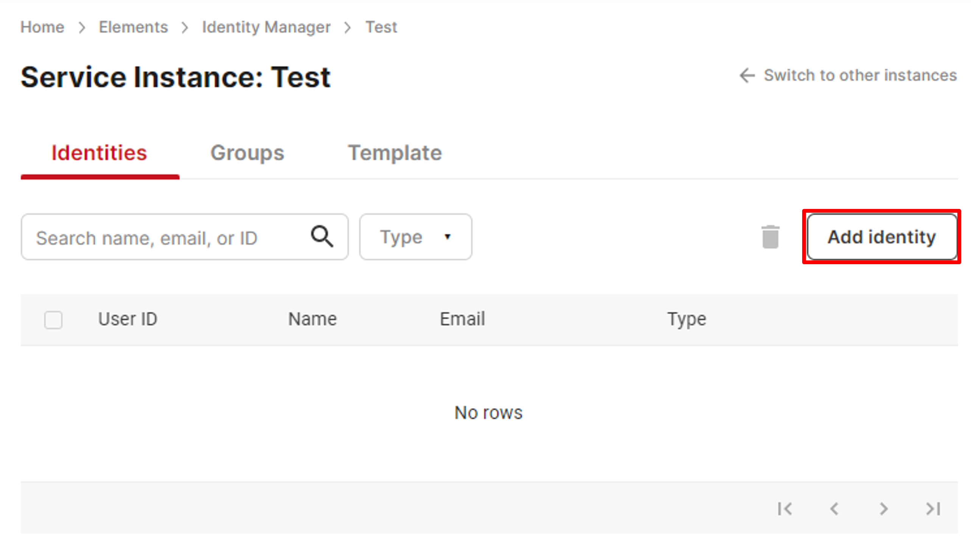Open Elements breadcrumb link
The width and height of the screenshot is (971, 553).
click(133, 27)
